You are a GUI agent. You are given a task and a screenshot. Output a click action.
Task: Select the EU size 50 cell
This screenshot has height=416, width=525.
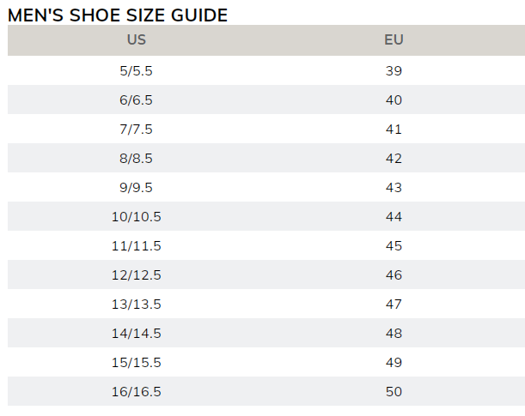394,392
